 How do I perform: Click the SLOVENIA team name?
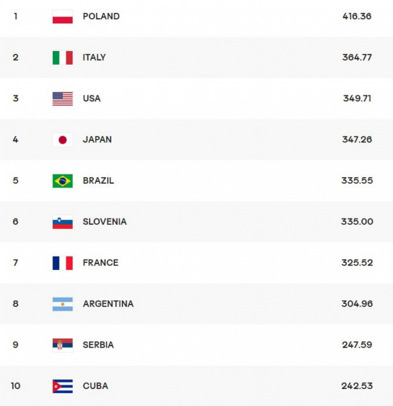[105, 222]
